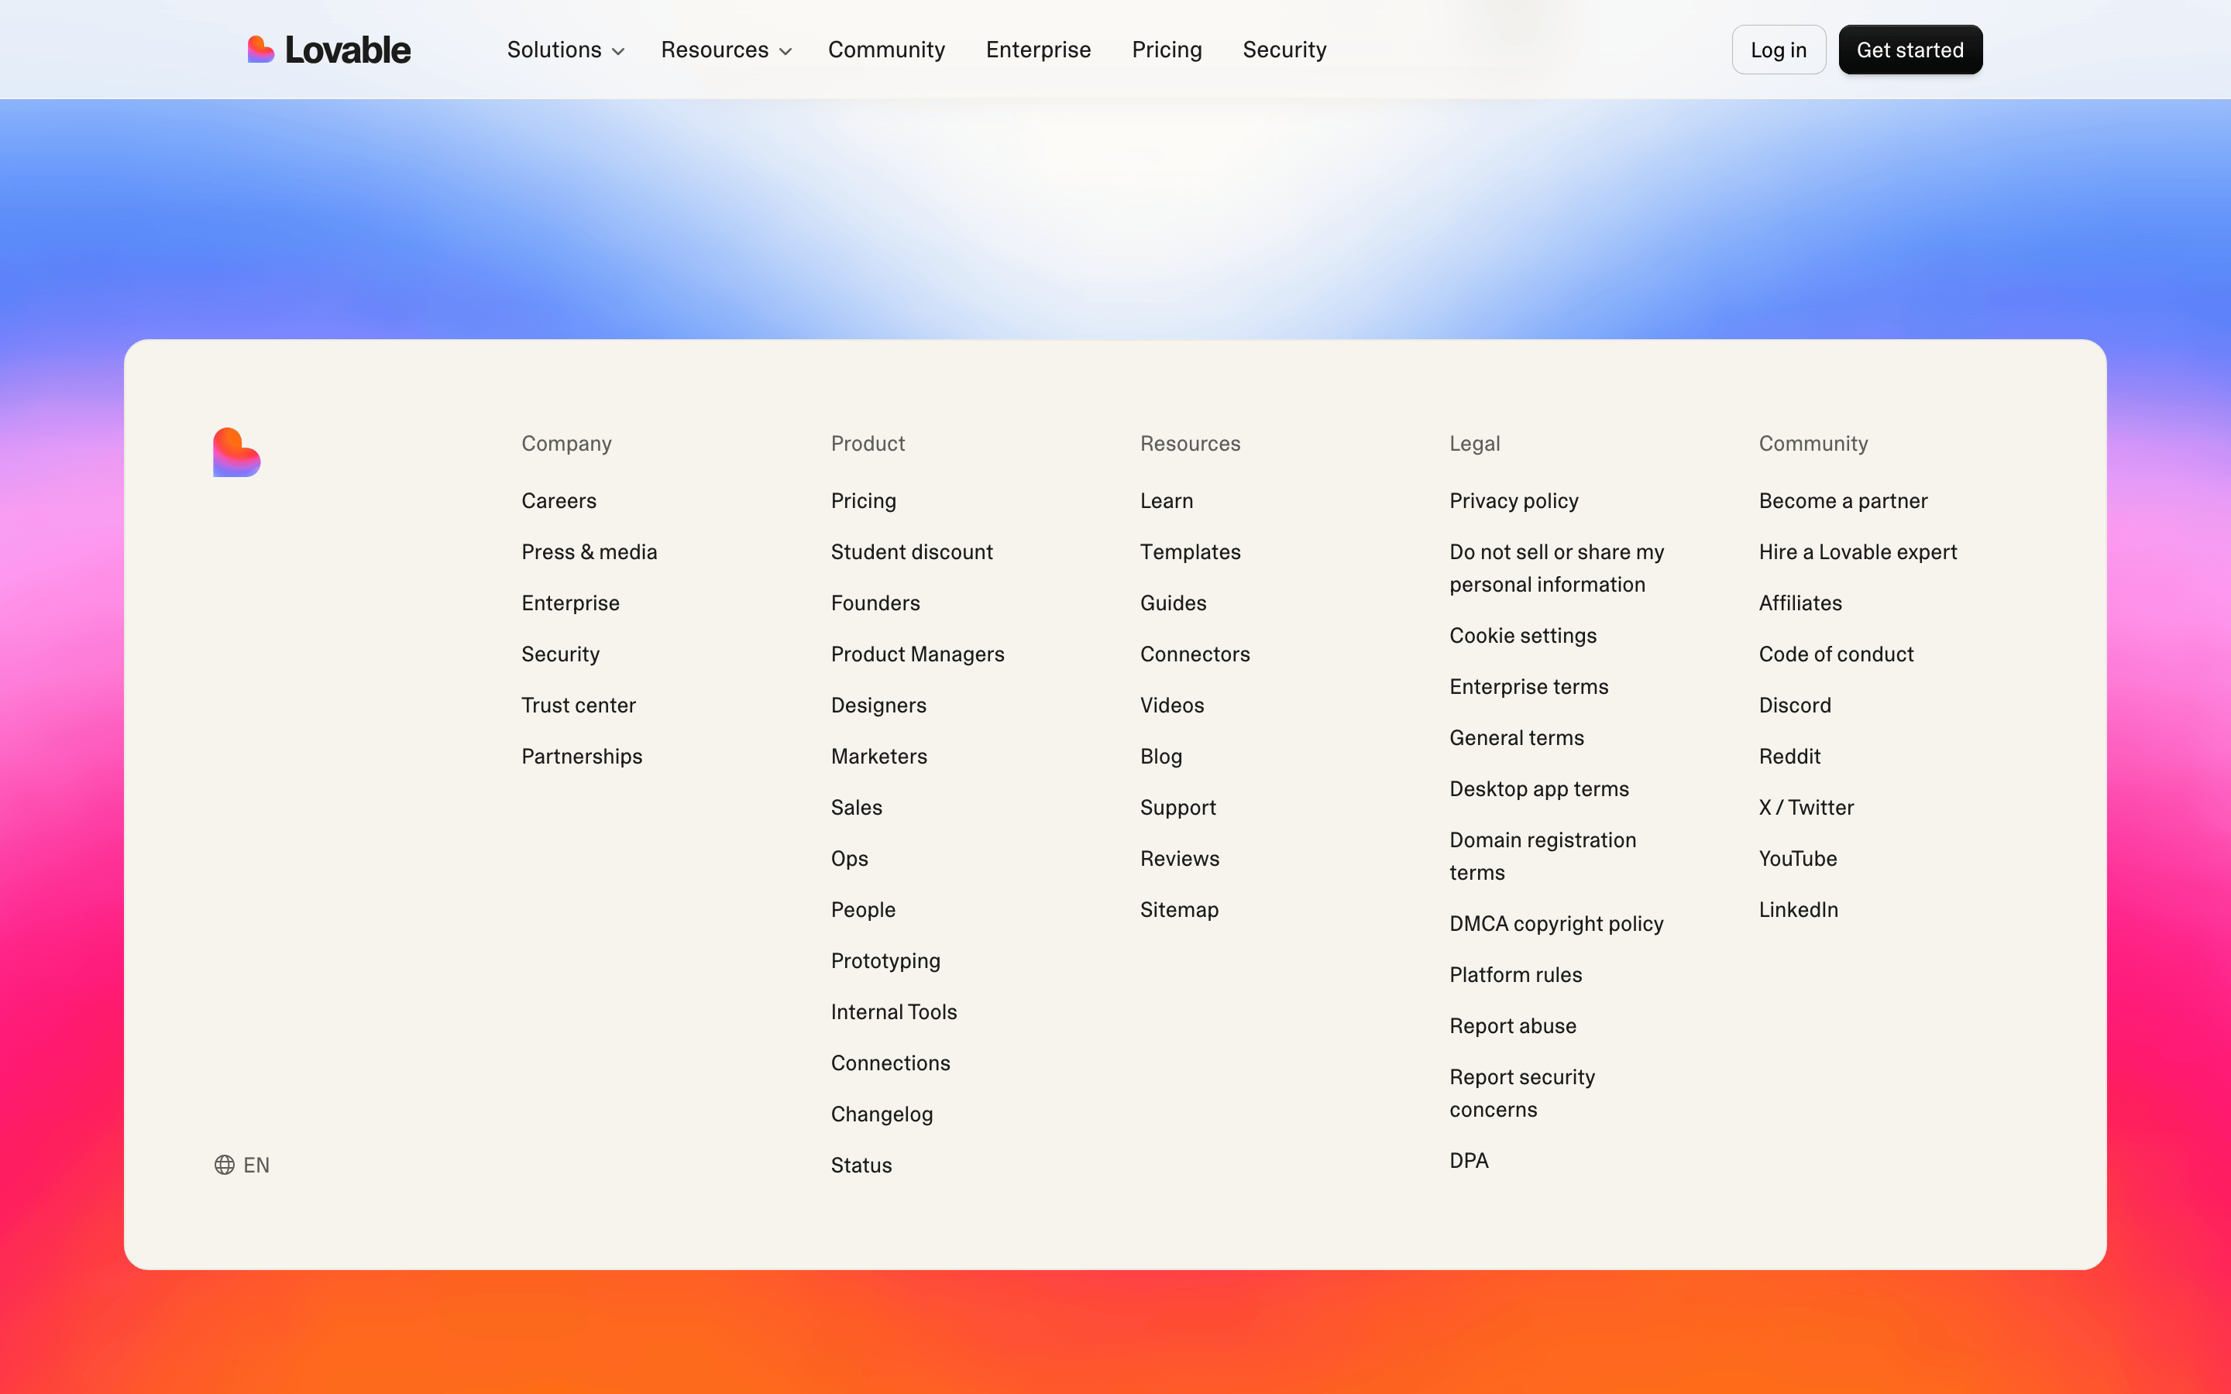Image resolution: width=2231 pixels, height=1394 pixels.
Task: Expand the Resources dropdown in navbar
Action: click(x=726, y=50)
